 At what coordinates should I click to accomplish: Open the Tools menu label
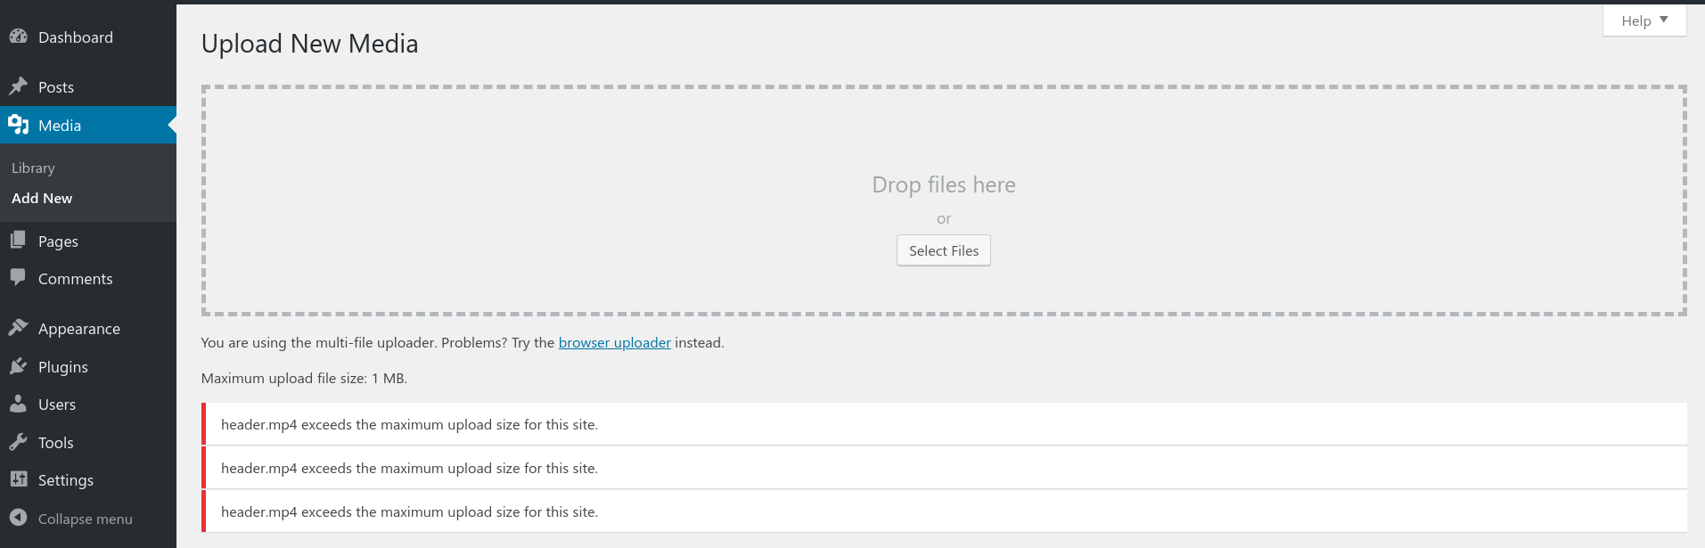56,443
